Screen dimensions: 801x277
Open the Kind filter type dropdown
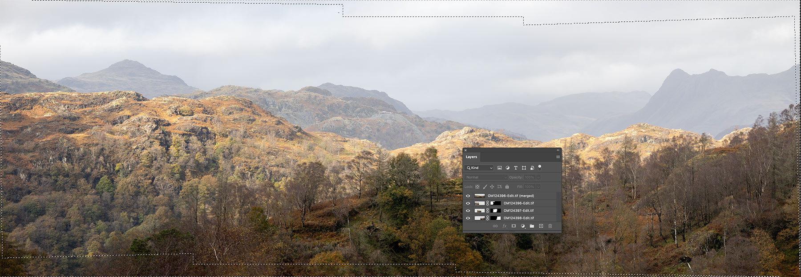(x=479, y=168)
